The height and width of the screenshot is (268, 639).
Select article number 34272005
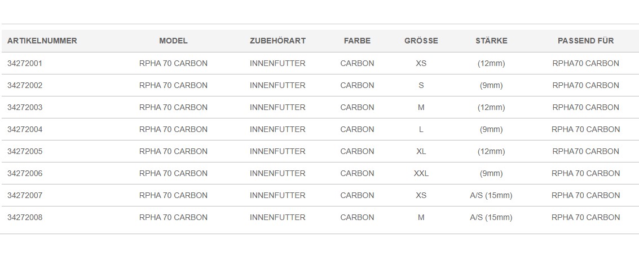click(25, 151)
